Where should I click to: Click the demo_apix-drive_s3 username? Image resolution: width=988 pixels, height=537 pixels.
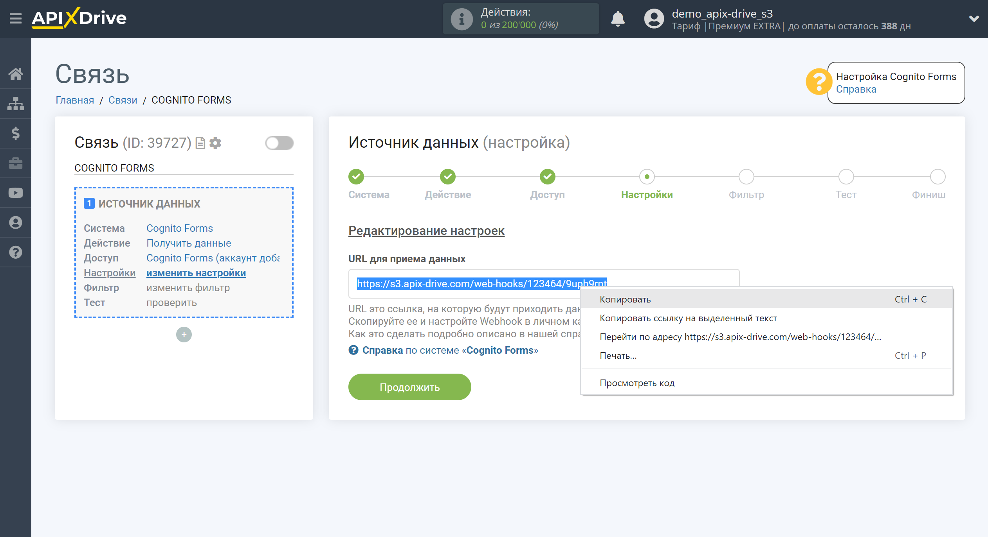(x=722, y=14)
